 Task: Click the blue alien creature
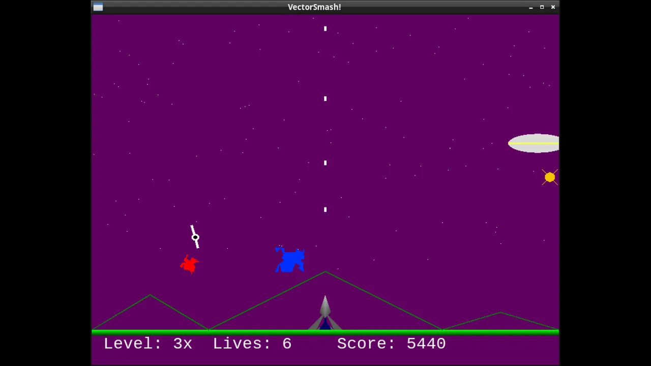pyautogui.click(x=290, y=260)
